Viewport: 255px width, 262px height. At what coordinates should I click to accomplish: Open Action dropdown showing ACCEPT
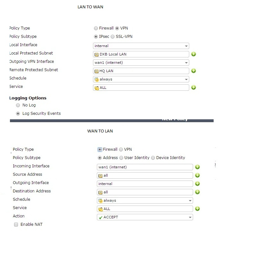point(145,217)
